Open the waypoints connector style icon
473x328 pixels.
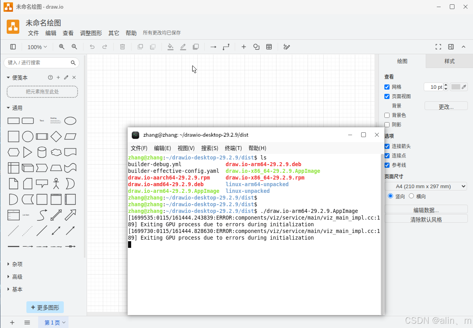click(226, 47)
